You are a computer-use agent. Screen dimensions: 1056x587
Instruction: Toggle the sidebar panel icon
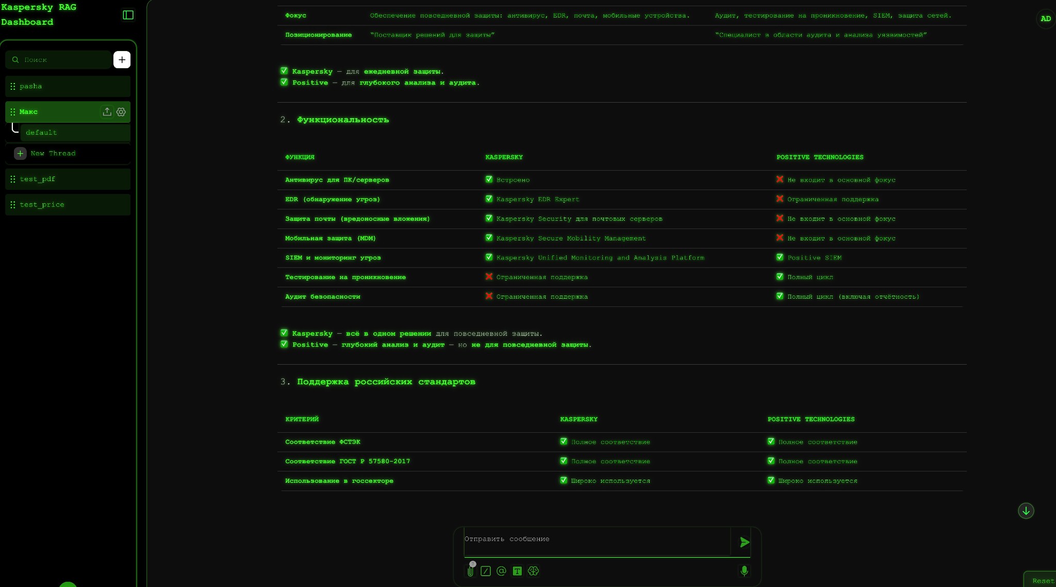click(128, 15)
